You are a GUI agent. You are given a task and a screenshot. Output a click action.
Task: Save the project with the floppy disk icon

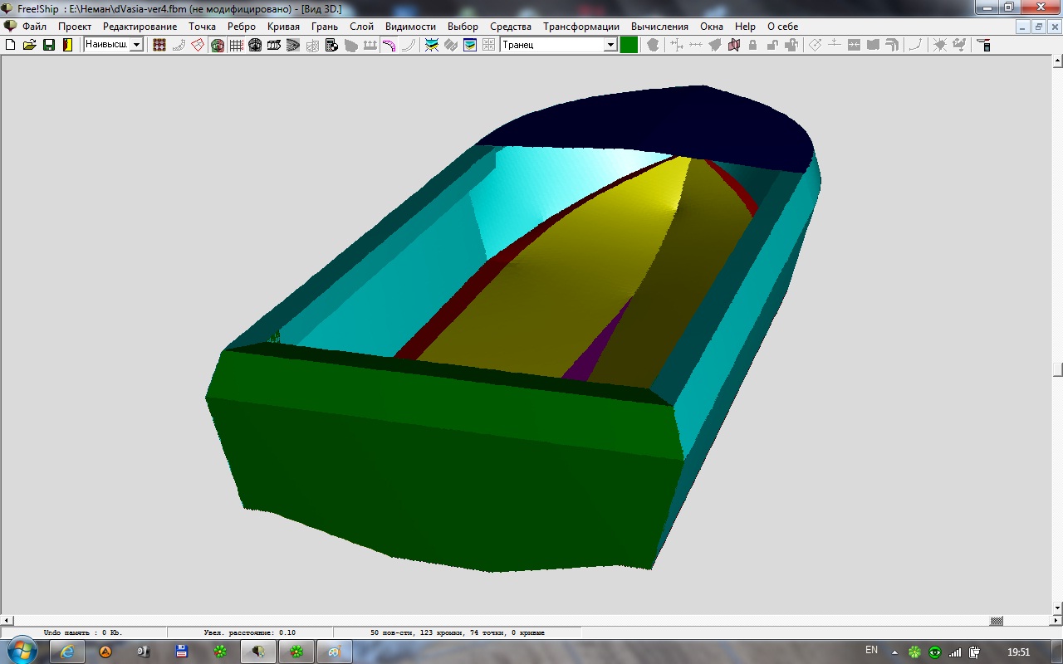(x=49, y=45)
